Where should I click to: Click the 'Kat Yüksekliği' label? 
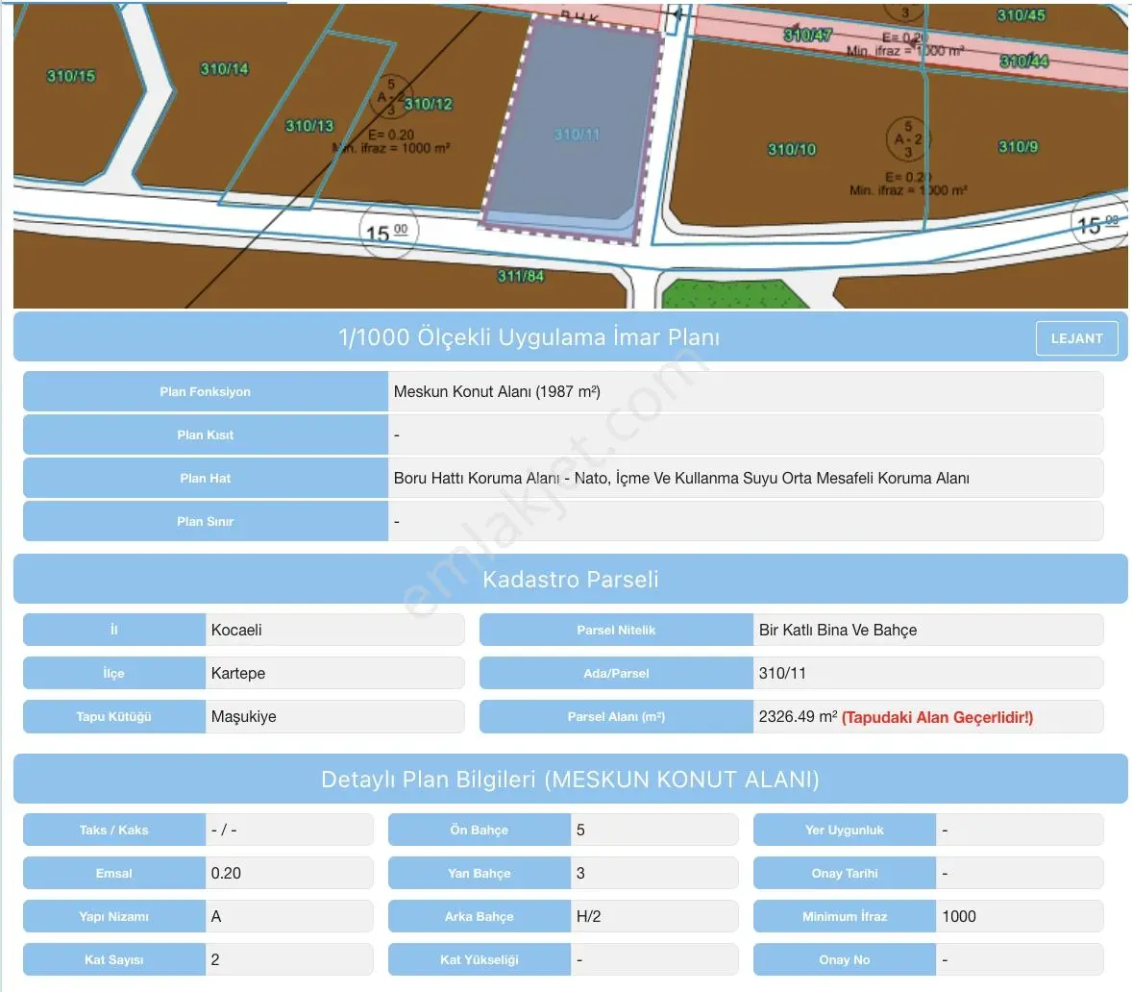pos(480,959)
